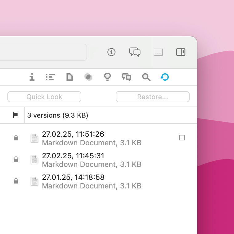The height and width of the screenshot is (234, 234).
Task: Click document icon of 14:18:58 version
Action: click(34, 181)
